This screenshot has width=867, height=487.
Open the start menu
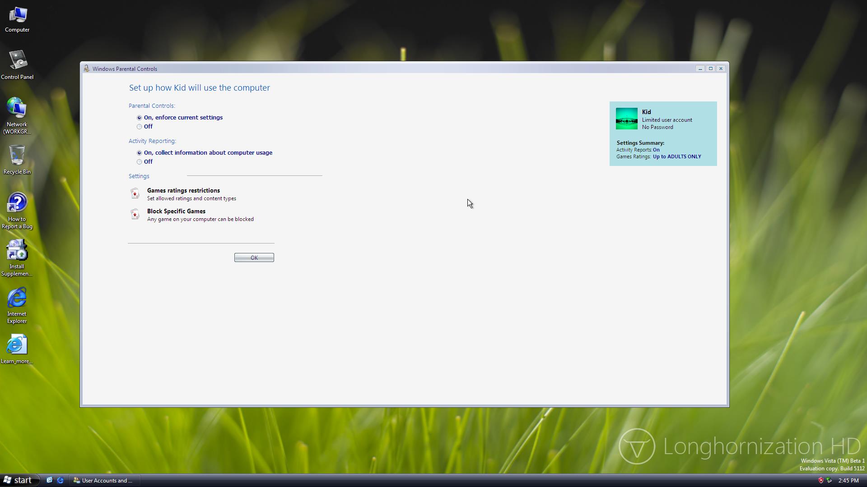pyautogui.click(x=19, y=480)
